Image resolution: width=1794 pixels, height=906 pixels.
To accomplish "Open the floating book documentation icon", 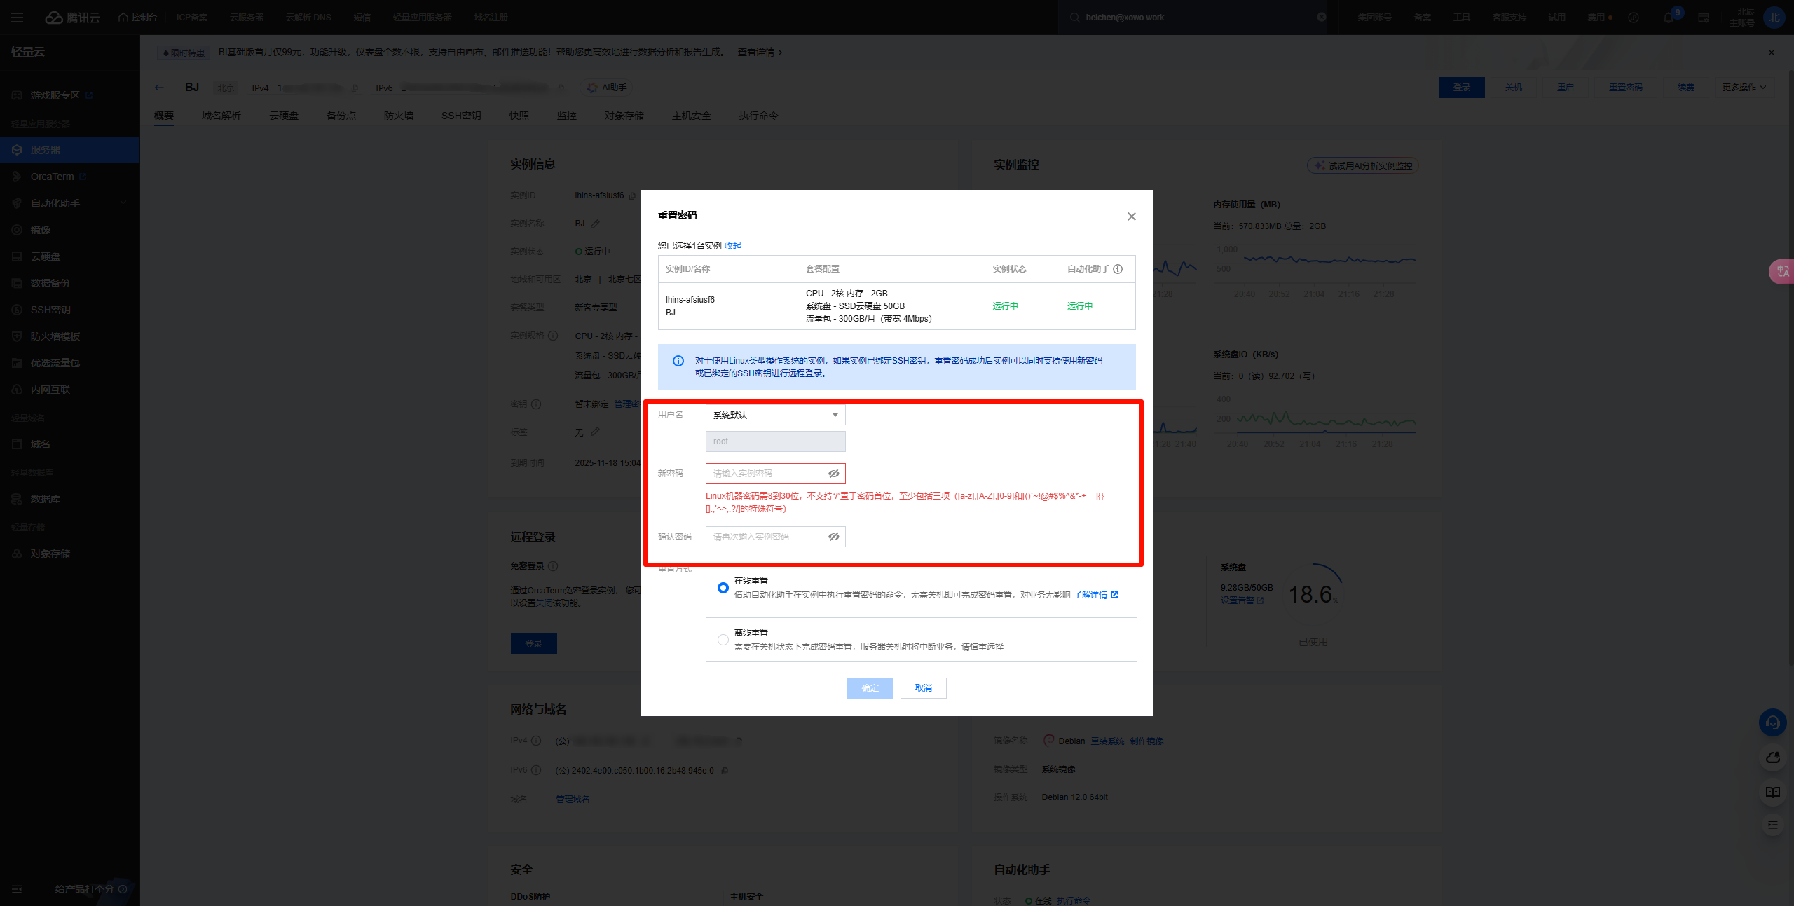I will coord(1772,792).
